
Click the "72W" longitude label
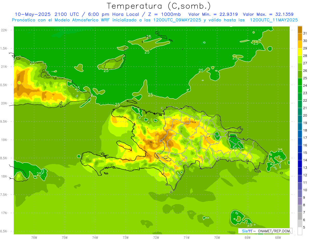click(x=156, y=238)
